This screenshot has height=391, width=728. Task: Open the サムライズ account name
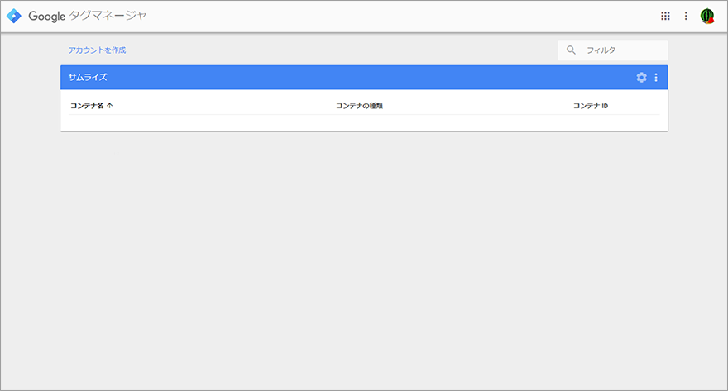[x=88, y=78]
